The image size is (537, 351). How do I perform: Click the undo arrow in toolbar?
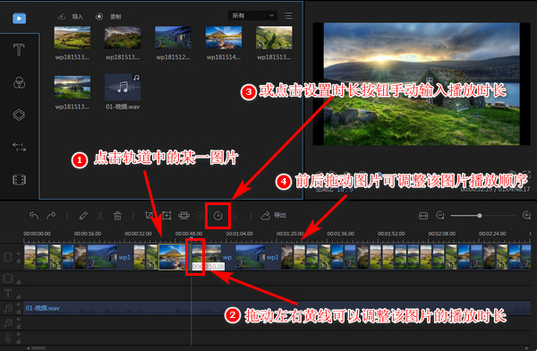pyautogui.click(x=34, y=215)
